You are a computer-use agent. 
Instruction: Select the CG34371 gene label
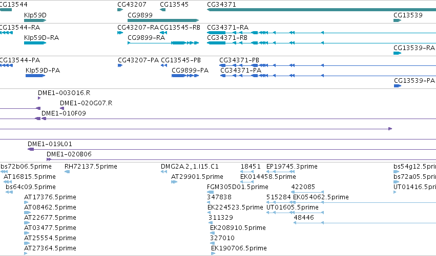click(222, 5)
